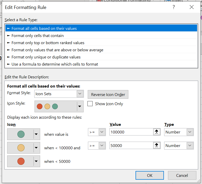Open comparison operator dropdown for yellow rule

[102, 145]
